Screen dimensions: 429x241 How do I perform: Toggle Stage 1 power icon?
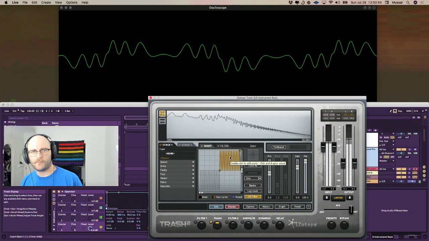tap(161, 145)
